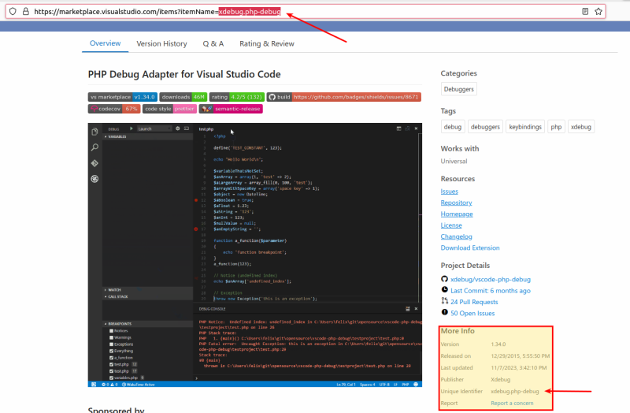
Task: Go to the Rating & Review tab
Action: [267, 43]
